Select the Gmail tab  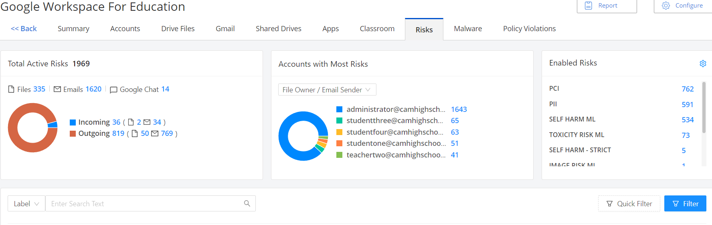[x=225, y=29]
